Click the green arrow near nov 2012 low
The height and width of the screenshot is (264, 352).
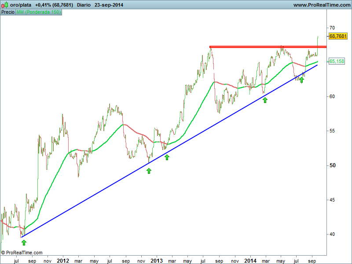coord(149,171)
